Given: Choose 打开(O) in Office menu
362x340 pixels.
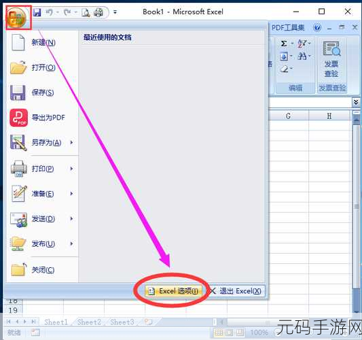Looking at the screenshot, I should pyautogui.click(x=43, y=67).
